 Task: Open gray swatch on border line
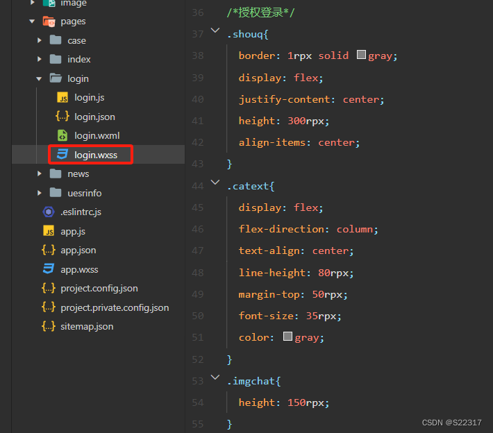coord(361,55)
